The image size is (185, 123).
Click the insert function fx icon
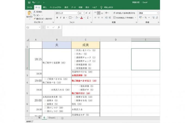coord(59,27)
